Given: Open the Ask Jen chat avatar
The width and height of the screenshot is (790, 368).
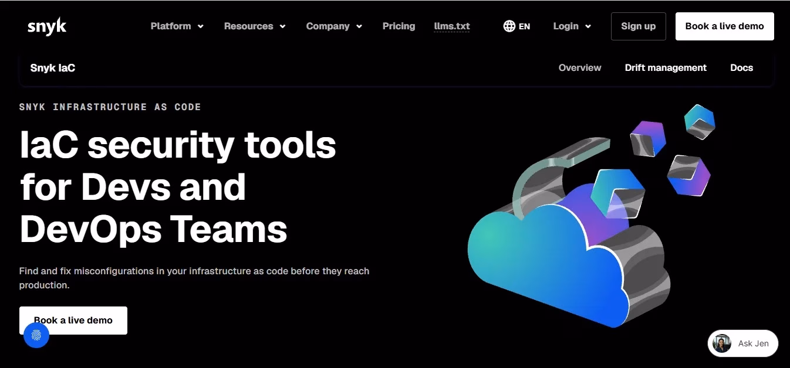Looking at the screenshot, I should pyautogui.click(x=722, y=343).
